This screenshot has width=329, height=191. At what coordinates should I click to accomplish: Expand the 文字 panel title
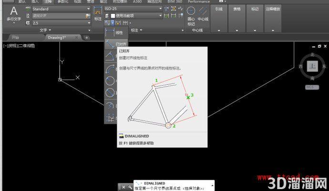click(x=45, y=30)
